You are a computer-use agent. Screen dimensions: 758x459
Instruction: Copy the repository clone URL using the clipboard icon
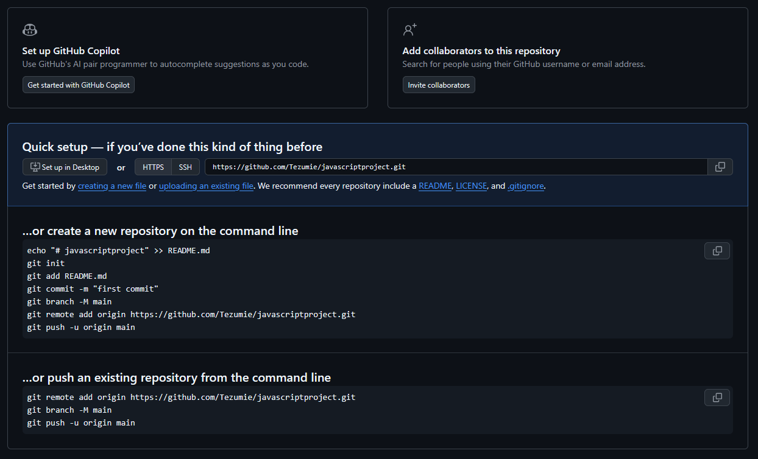(720, 166)
